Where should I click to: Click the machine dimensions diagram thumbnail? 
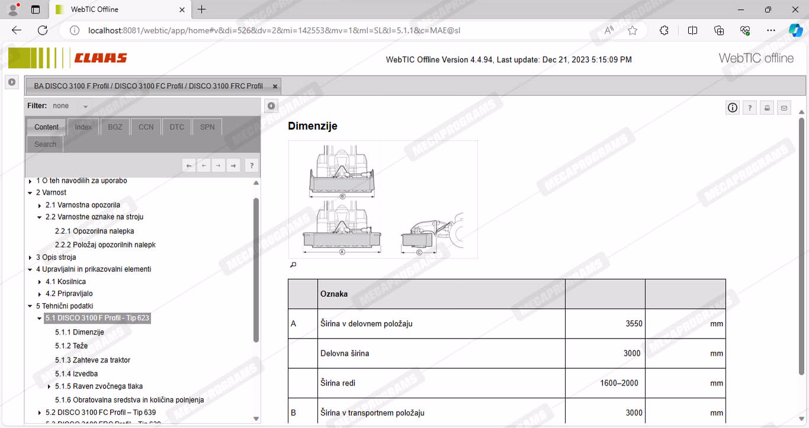383,199
